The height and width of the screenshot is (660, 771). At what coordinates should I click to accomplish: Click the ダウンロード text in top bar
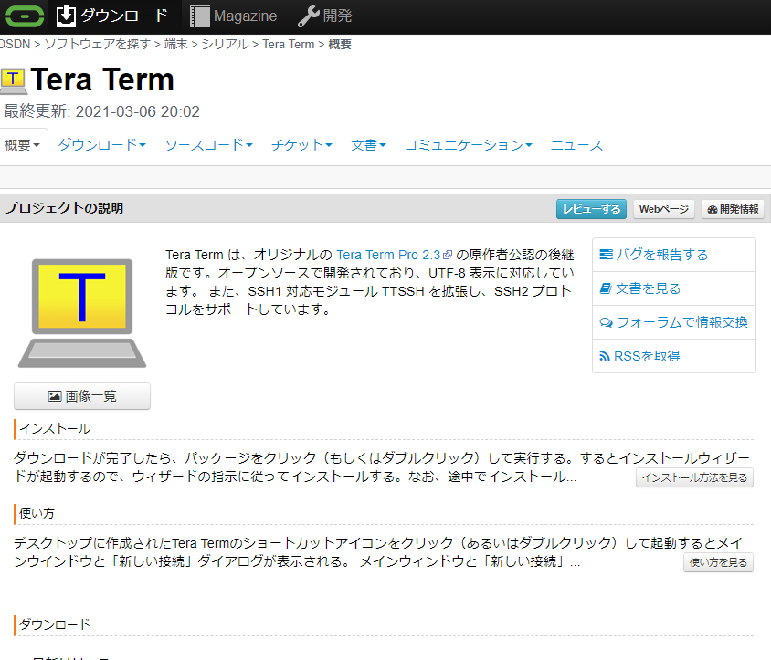124,16
